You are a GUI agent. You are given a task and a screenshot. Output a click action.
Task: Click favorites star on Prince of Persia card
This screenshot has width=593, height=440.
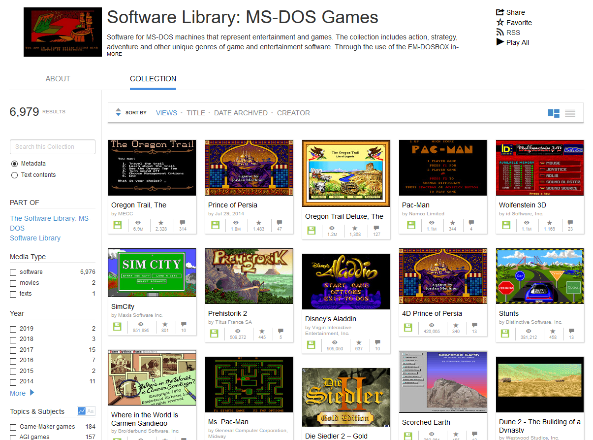coord(258,222)
